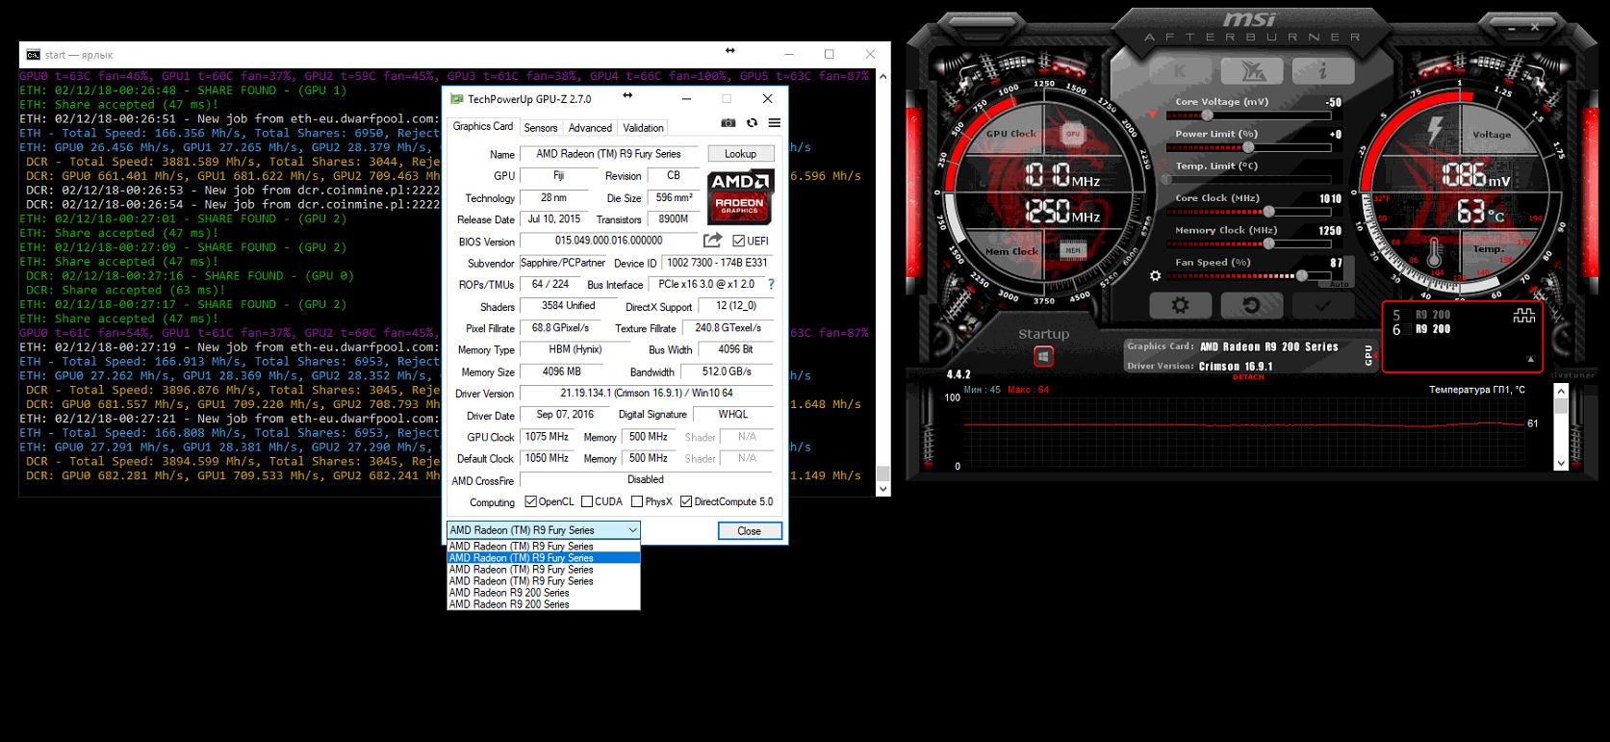
Task: Switch to the Advanced tab
Action: click(x=590, y=128)
